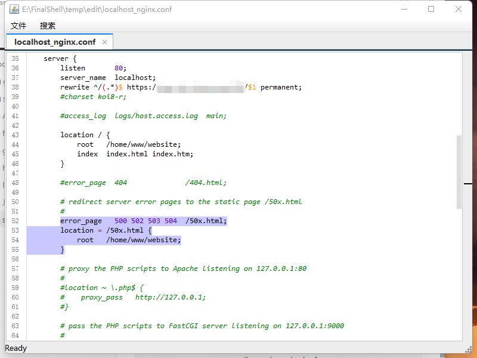The height and width of the screenshot is (358, 477).
Task: Click the Ready status bar text
Action: [x=16, y=348]
